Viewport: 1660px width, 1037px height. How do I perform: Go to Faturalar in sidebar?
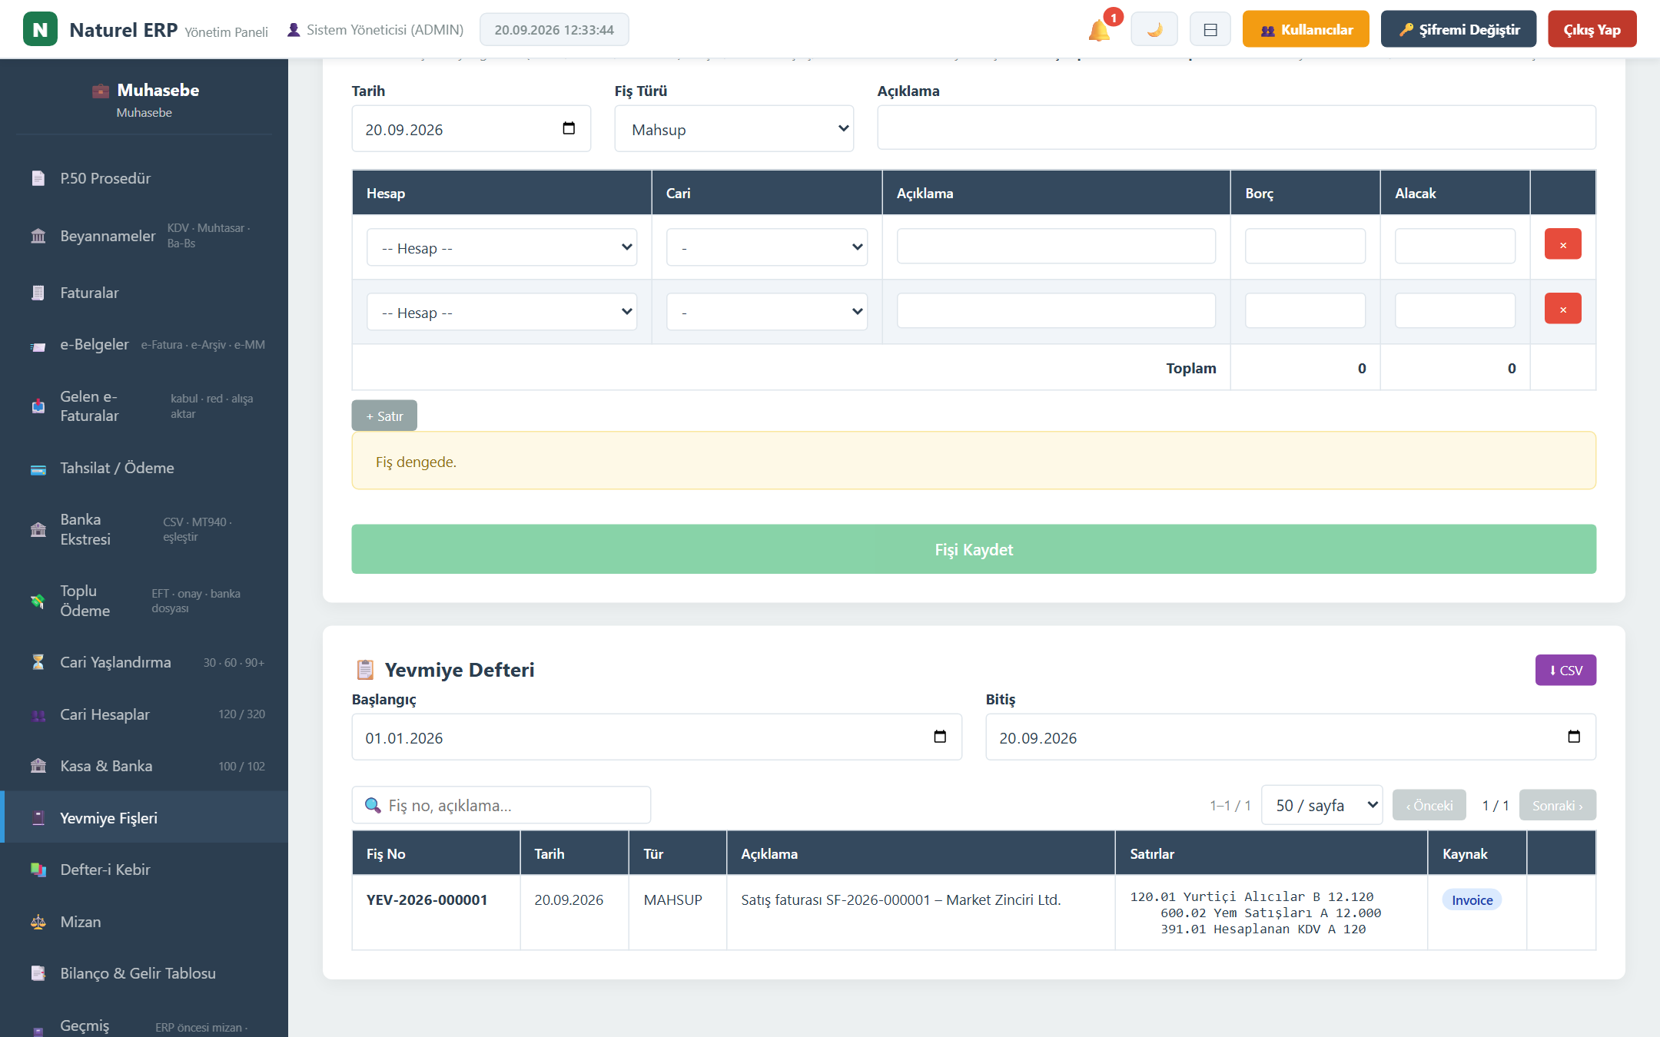(x=144, y=293)
